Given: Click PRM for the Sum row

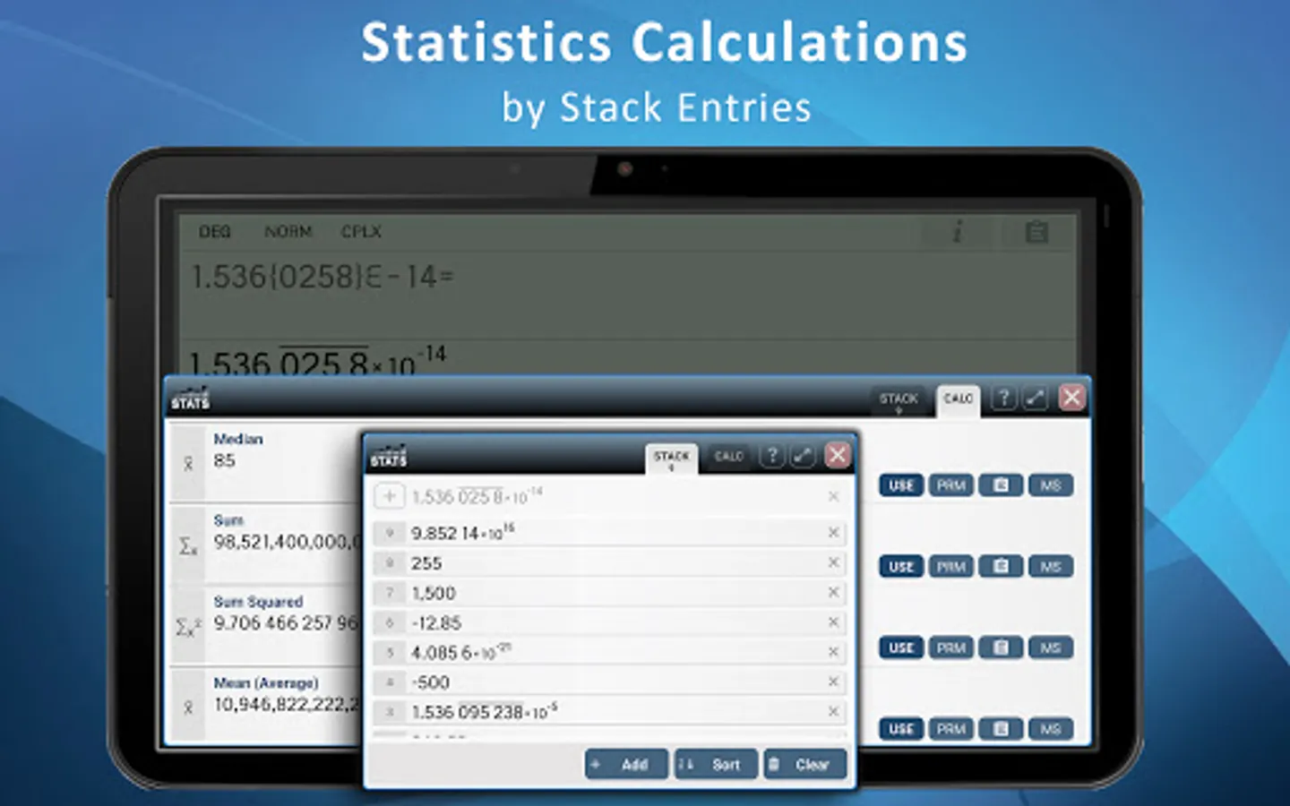Looking at the screenshot, I should click(x=950, y=566).
